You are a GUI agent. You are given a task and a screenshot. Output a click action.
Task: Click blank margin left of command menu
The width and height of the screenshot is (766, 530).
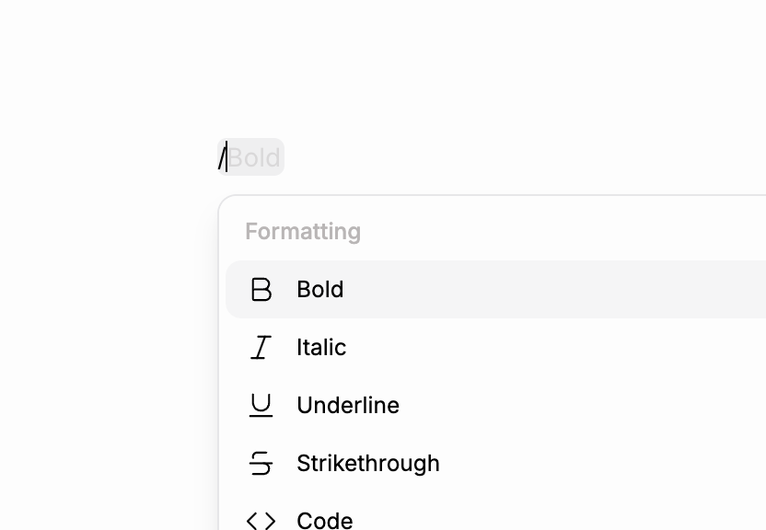pyautogui.click(x=101, y=368)
